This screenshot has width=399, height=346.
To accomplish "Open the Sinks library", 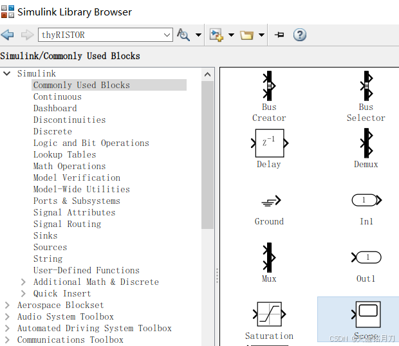I will click(x=45, y=235).
